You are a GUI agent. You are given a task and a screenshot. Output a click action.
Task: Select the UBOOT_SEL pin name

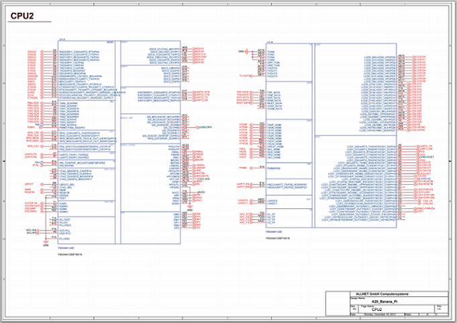pos(66,184)
